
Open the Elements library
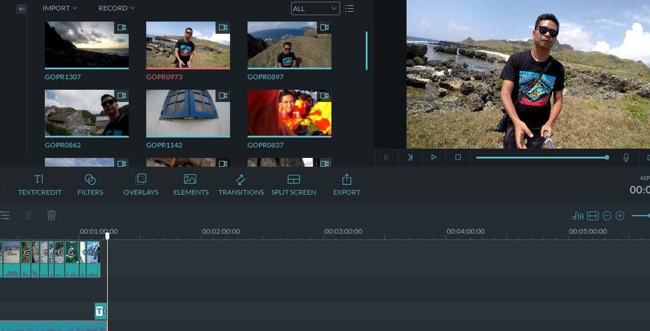[x=190, y=184]
